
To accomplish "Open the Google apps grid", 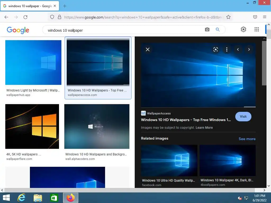I will coord(257,29).
